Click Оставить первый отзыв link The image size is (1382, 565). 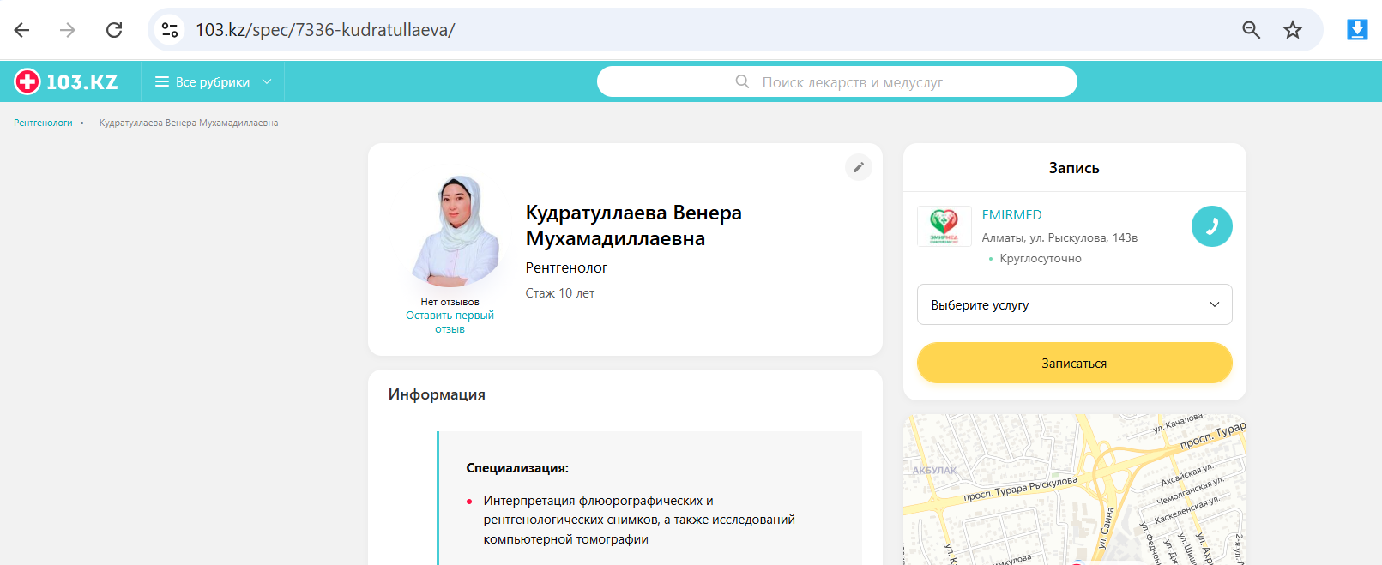[450, 322]
